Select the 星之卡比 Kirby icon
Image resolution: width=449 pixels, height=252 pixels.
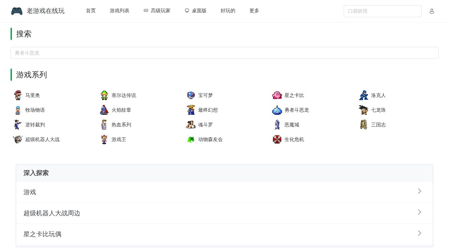277,95
